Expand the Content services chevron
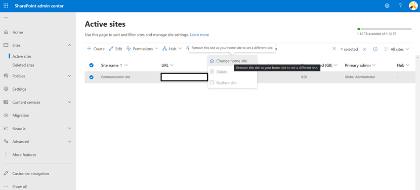Screen dimensions: 420x190 pos(69,102)
